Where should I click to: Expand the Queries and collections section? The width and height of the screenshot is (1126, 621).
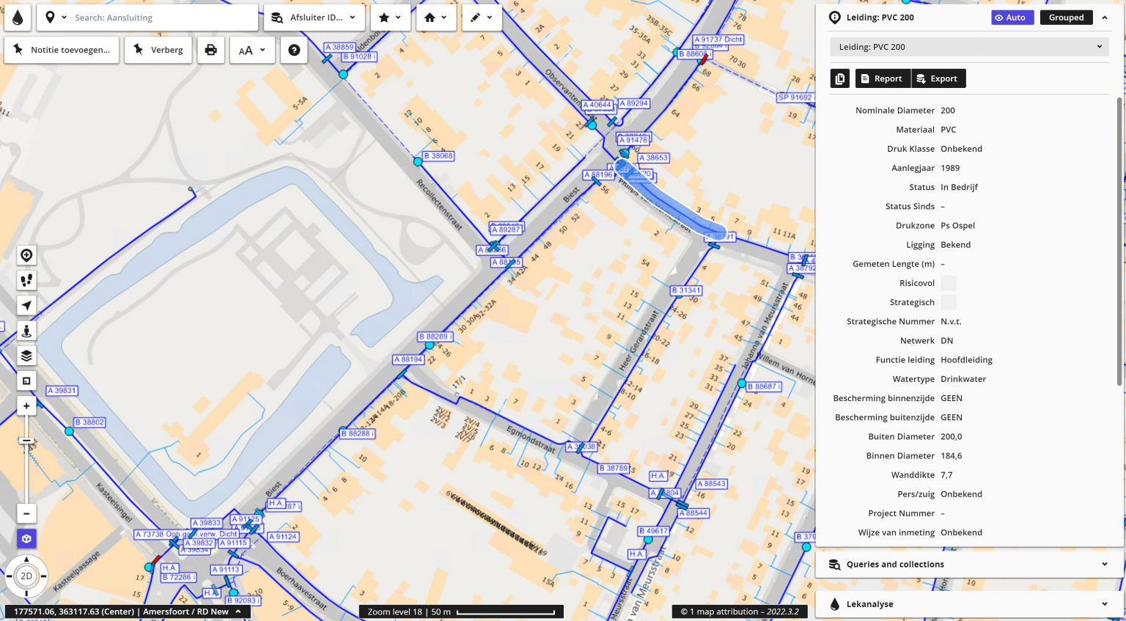coord(969,565)
